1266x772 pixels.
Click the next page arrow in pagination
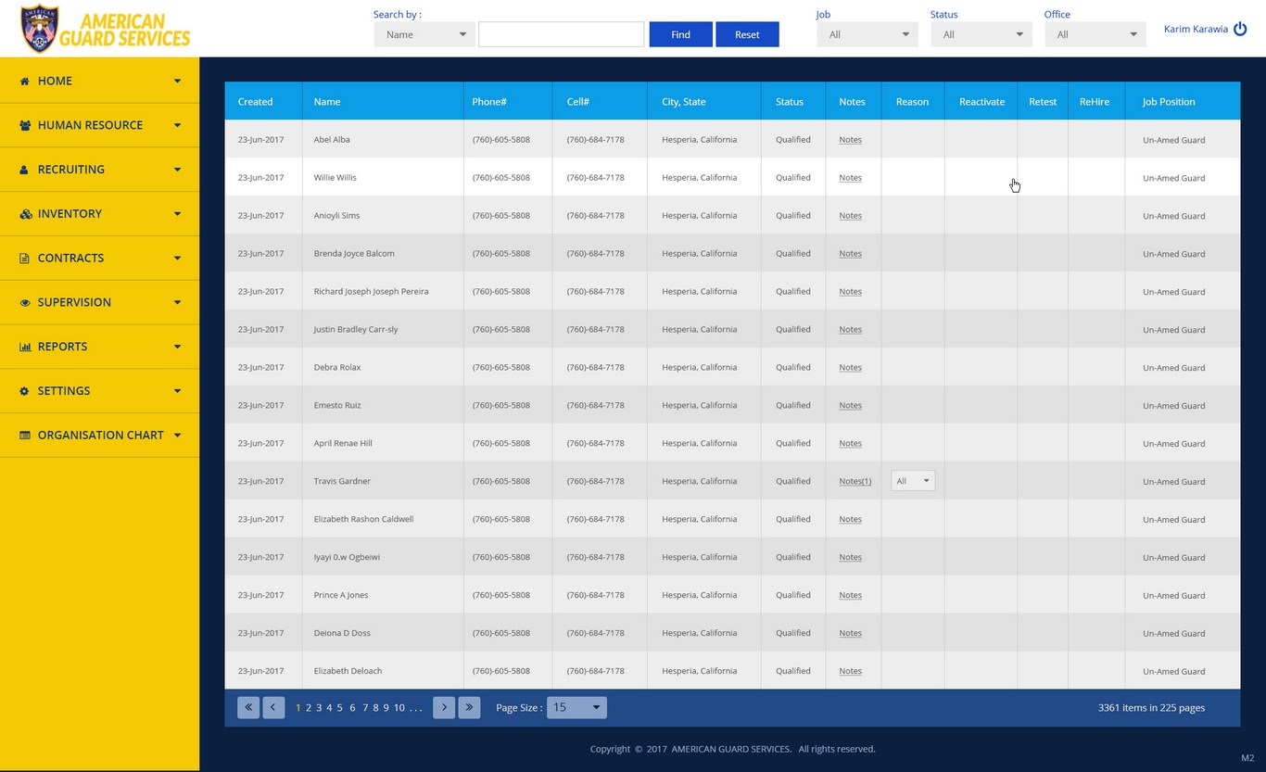(x=444, y=708)
